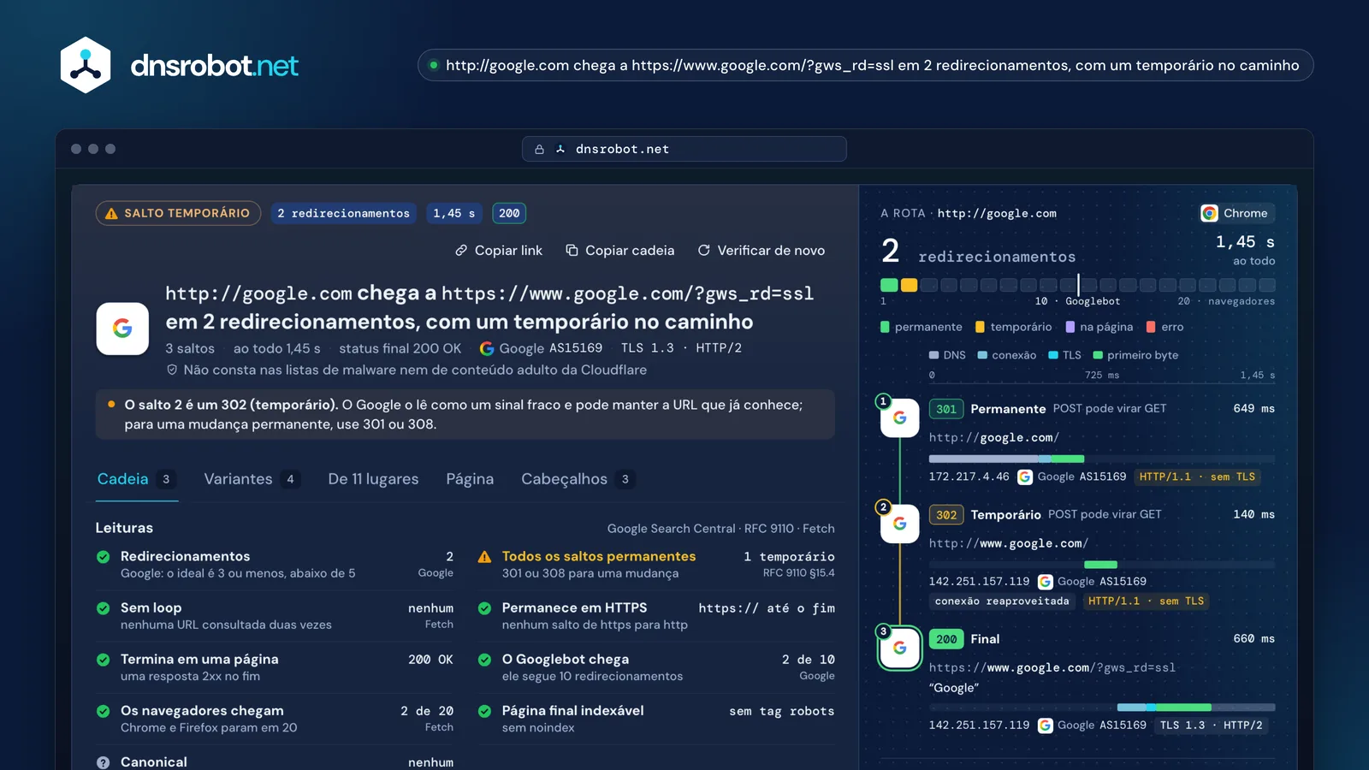The height and width of the screenshot is (770, 1369).
Task: Click the warning icon beside Todos os saltos permanentes
Action: [x=484, y=557]
